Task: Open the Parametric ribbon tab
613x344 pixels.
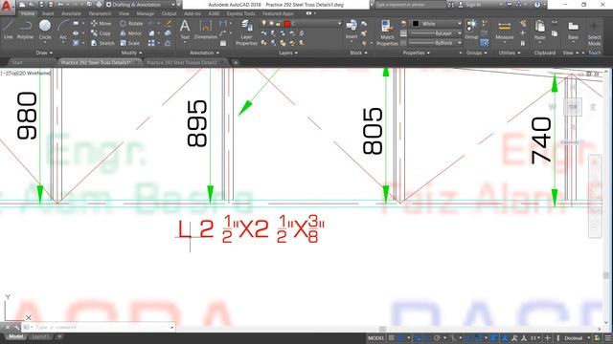Action: pyautogui.click(x=100, y=13)
